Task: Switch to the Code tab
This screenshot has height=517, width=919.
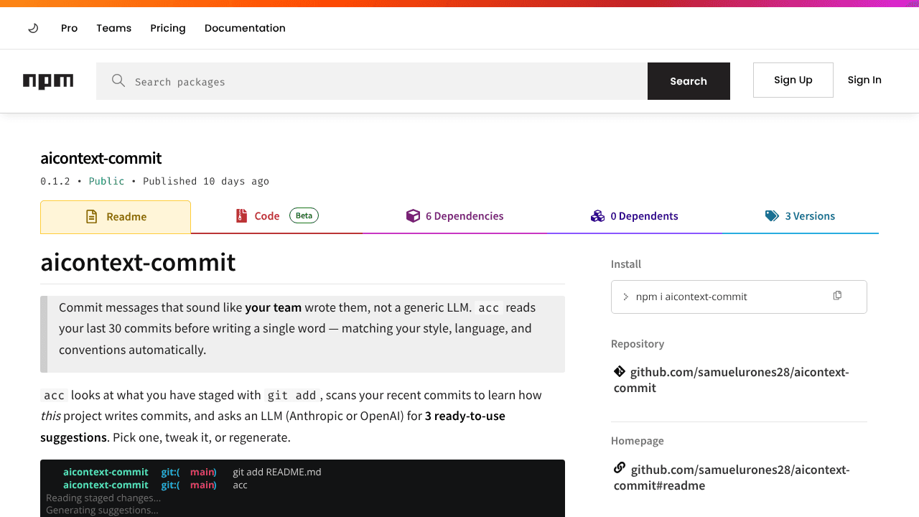Action: pos(277,216)
